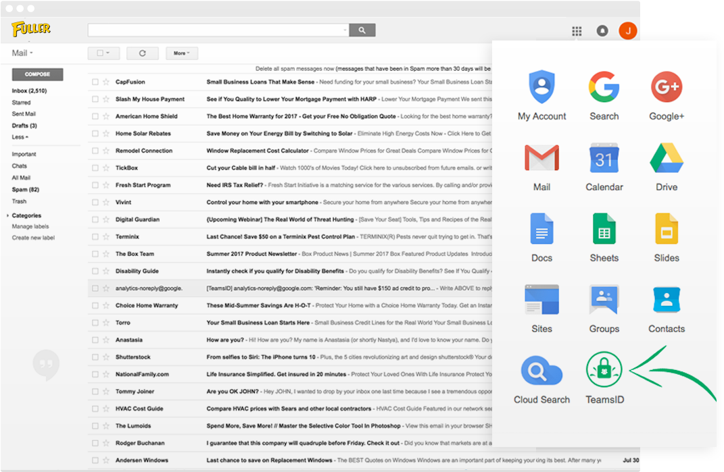Open the Remodel Connection email

(x=290, y=151)
